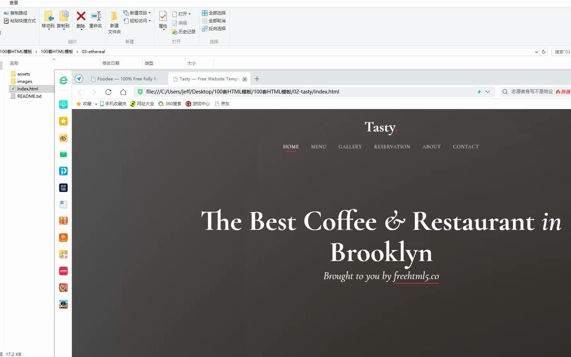Image resolution: width=571 pixels, height=357 pixels.
Task: Expand the 新建项目 dropdown arrow
Action: click(149, 13)
